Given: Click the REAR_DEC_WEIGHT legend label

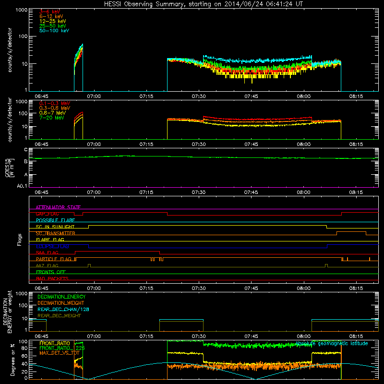Looking at the screenshot, I should [59, 316].
